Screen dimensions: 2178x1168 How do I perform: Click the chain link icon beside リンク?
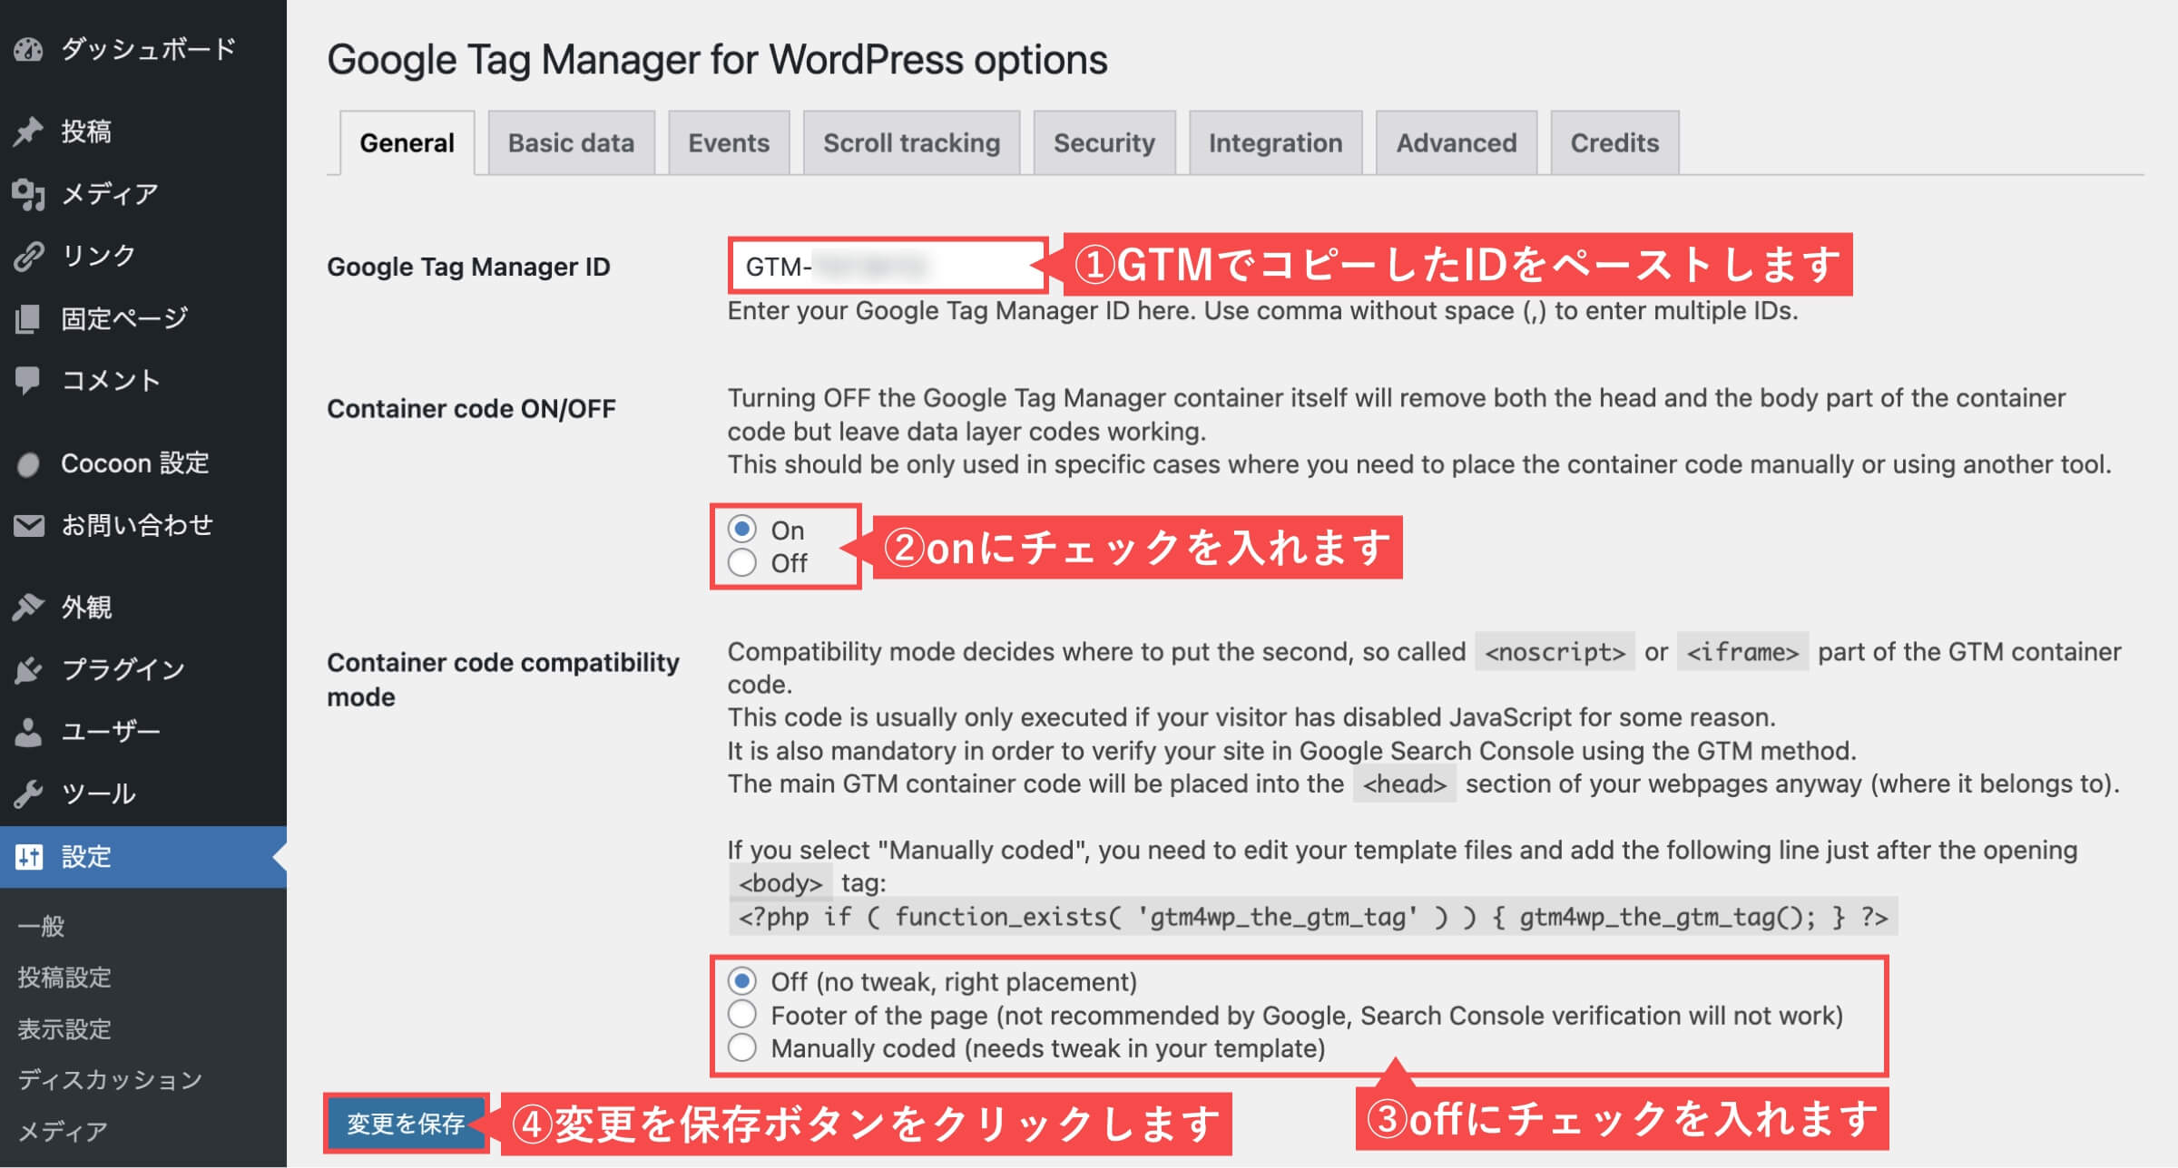[28, 257]
